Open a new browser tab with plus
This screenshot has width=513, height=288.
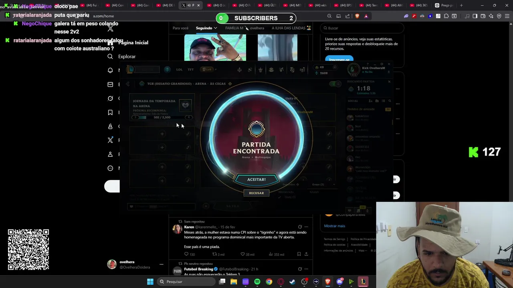[x=461, y=5]
